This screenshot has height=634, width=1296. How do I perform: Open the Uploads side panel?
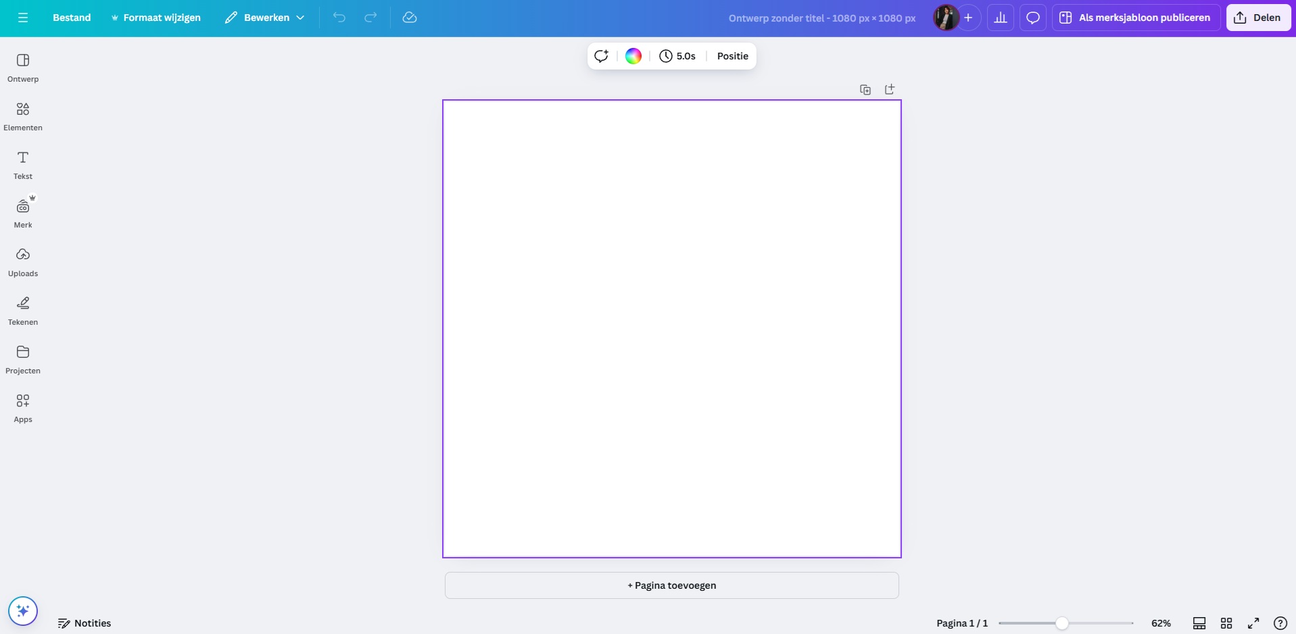click(x=23, y=263)
